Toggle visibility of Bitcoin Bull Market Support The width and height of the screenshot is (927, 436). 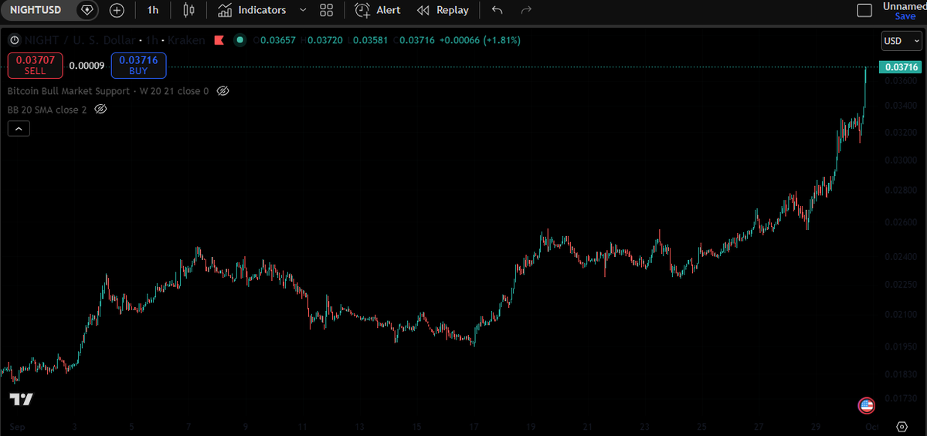point(222,91)
